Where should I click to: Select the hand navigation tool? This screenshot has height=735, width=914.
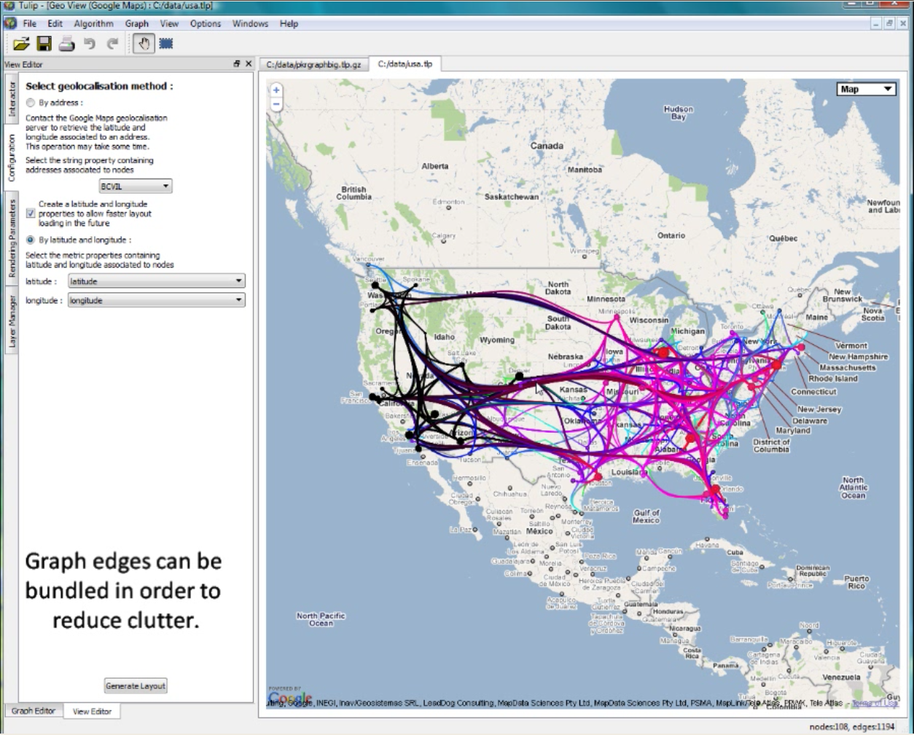click(x=144, y=44)
